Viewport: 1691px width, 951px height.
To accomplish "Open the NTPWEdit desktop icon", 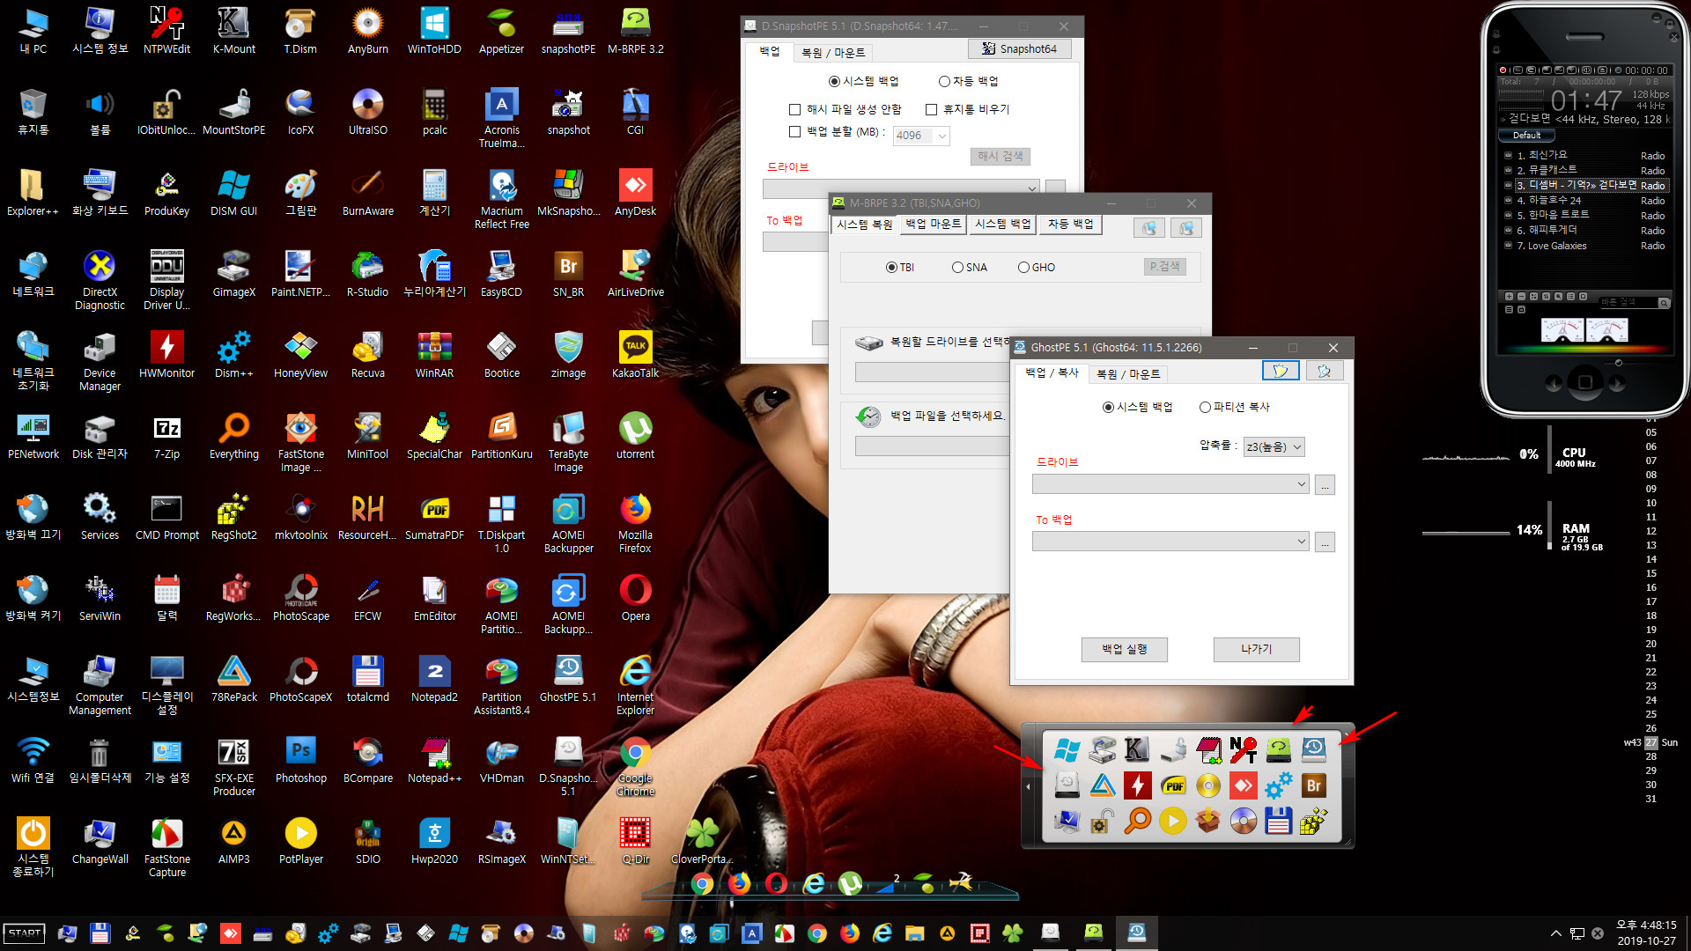I will point(166,31).
